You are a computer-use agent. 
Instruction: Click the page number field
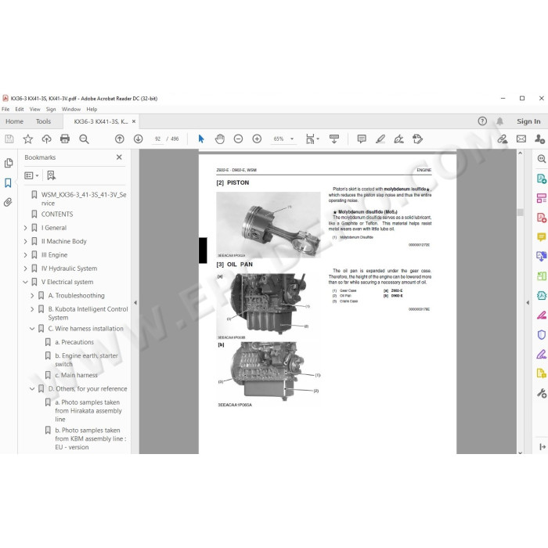(158, 139)
